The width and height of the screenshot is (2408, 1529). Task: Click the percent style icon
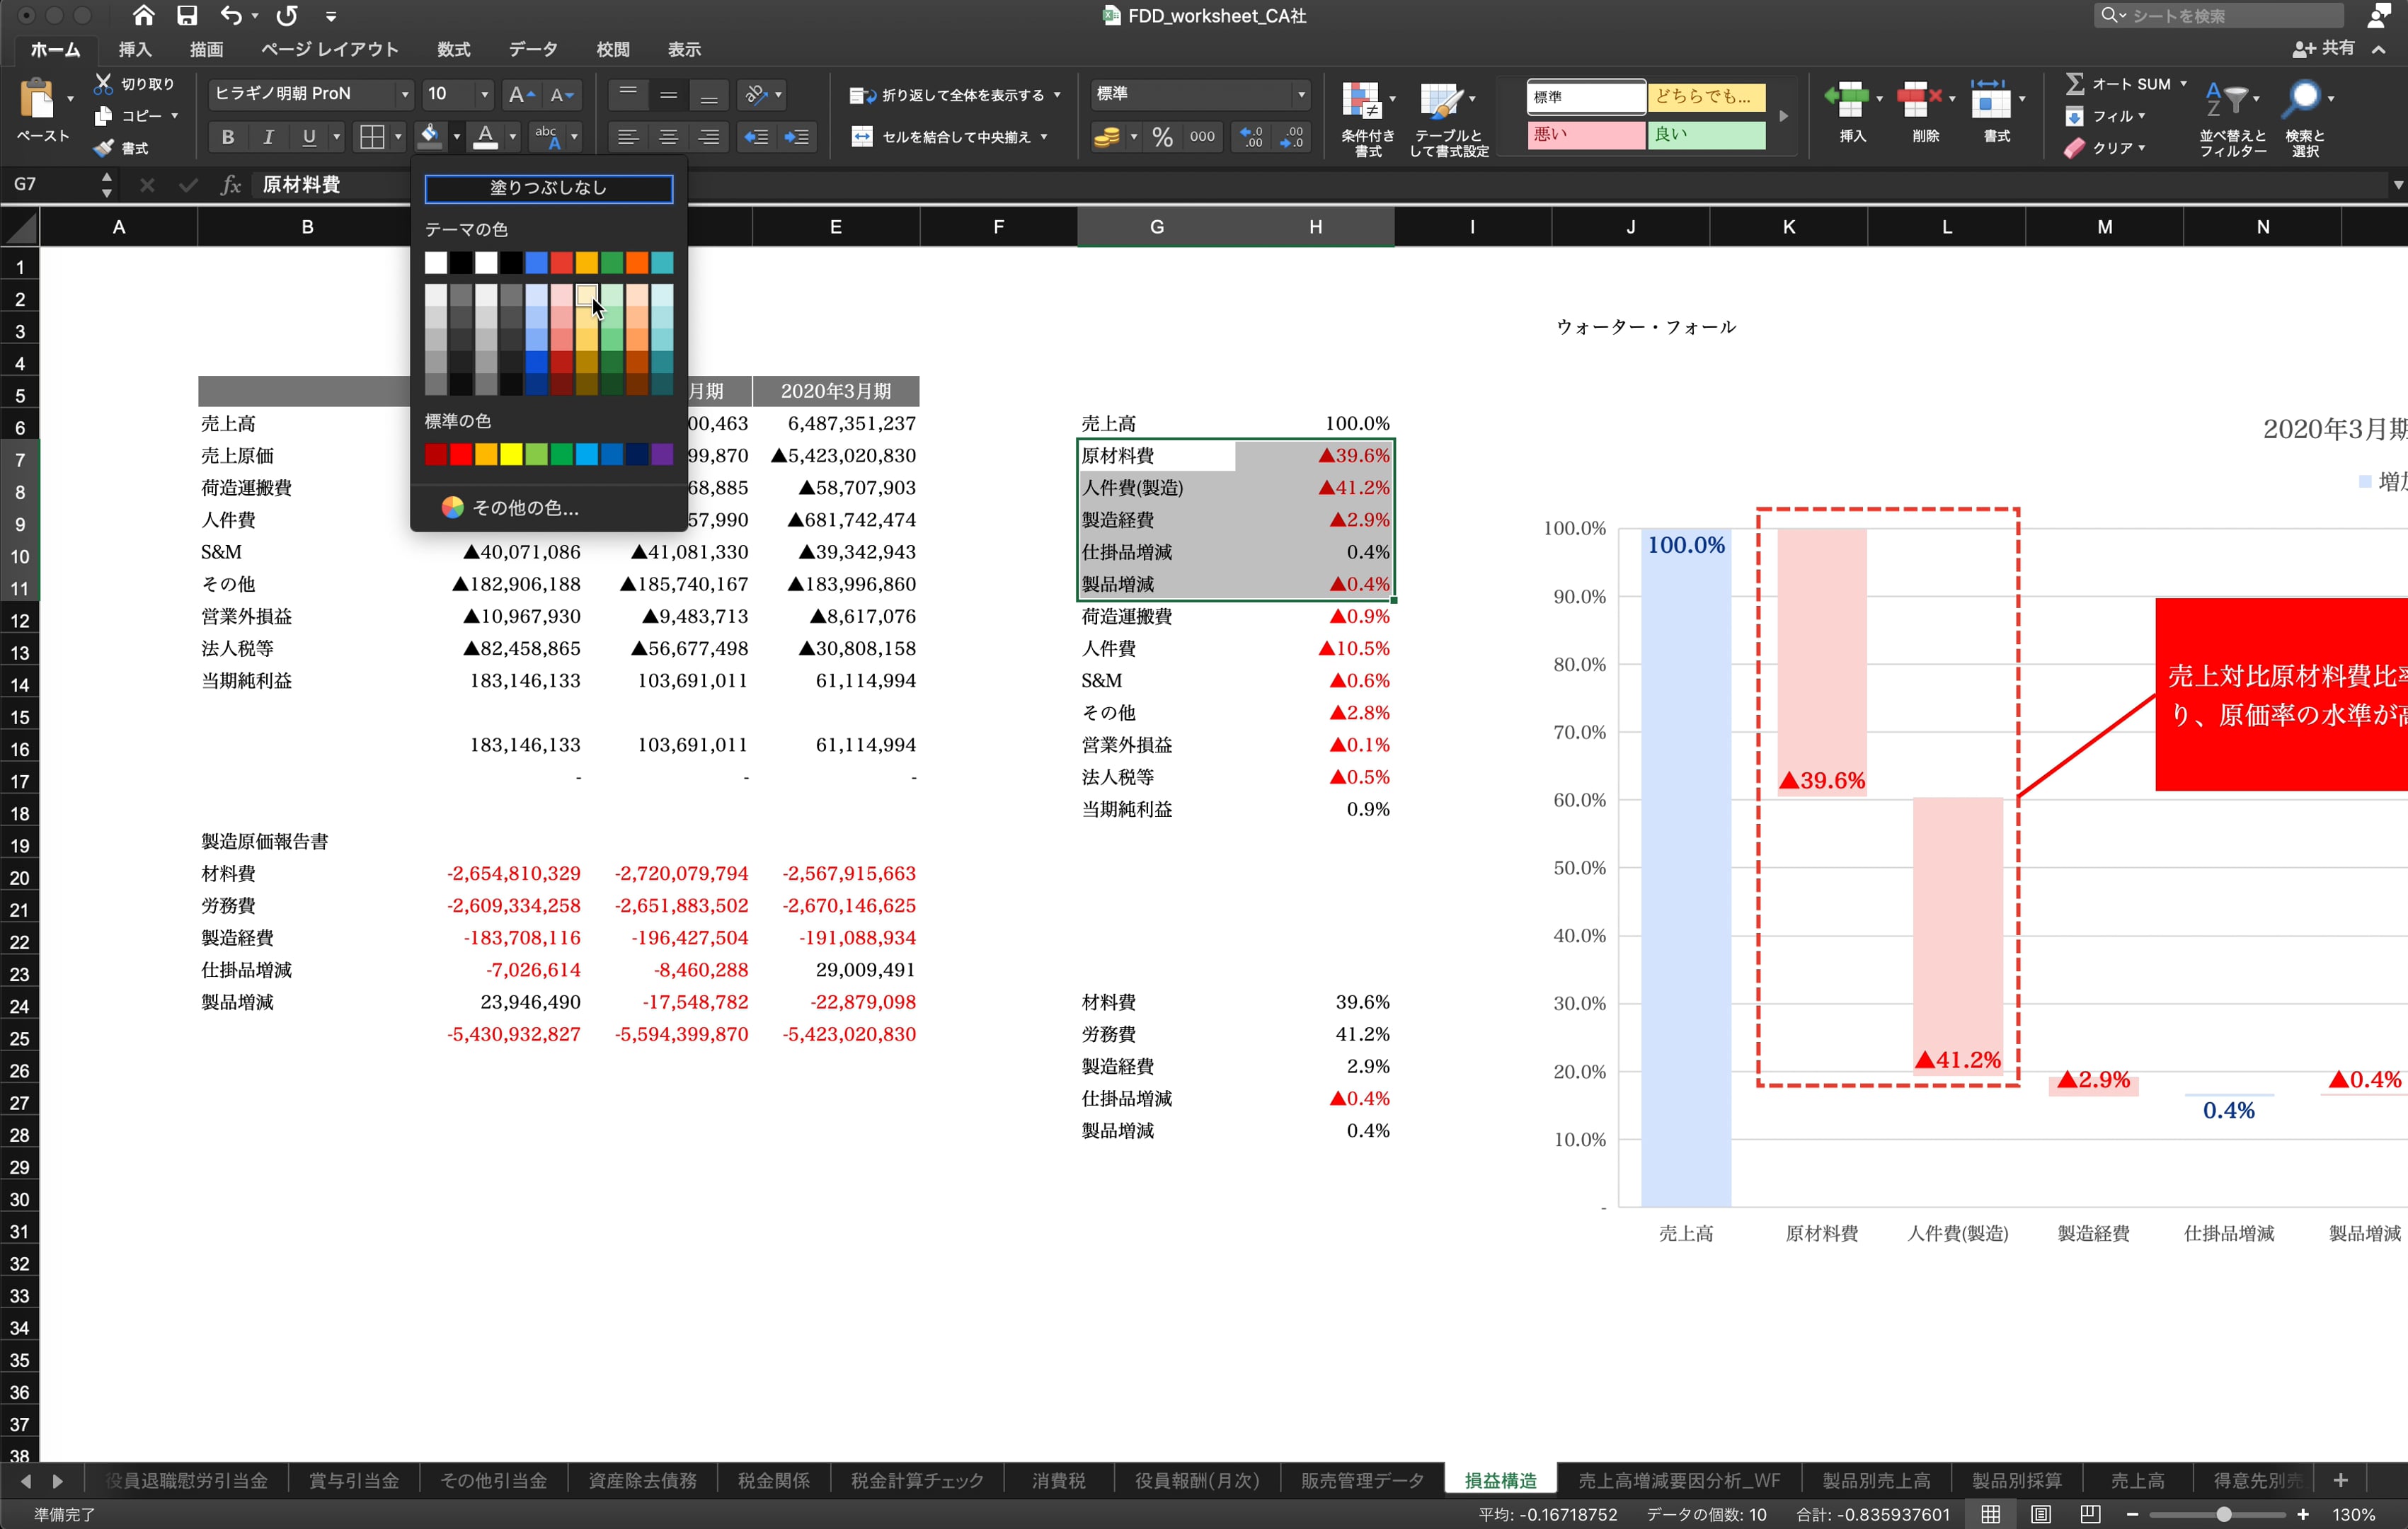(1162, 137)
